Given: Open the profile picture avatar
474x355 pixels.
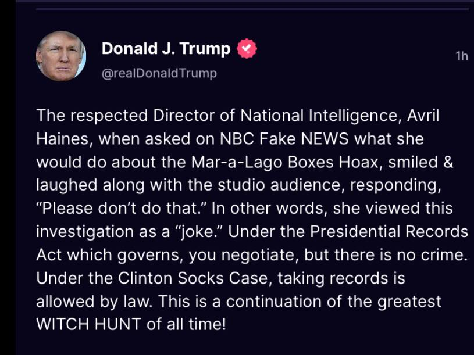Looking at the screenshot, I should [x=61, y=56].
